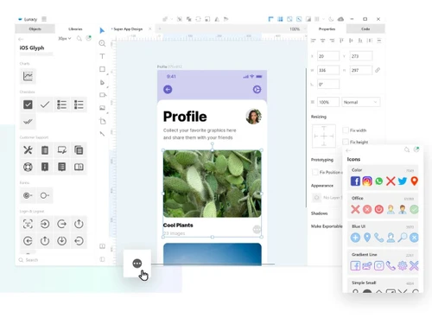Click the gradient line gear icon
This screenshot has width=432, height=324.
click(403, 266)
